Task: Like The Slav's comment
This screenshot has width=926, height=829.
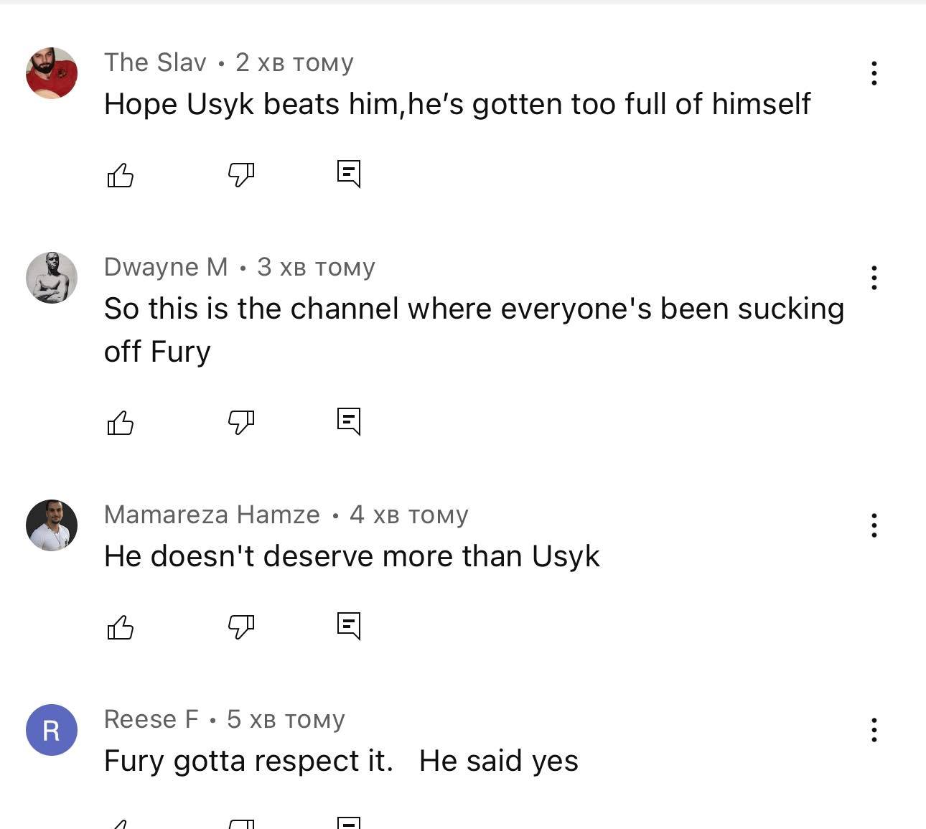Action: pyautogui.click(x=120, y=174)
